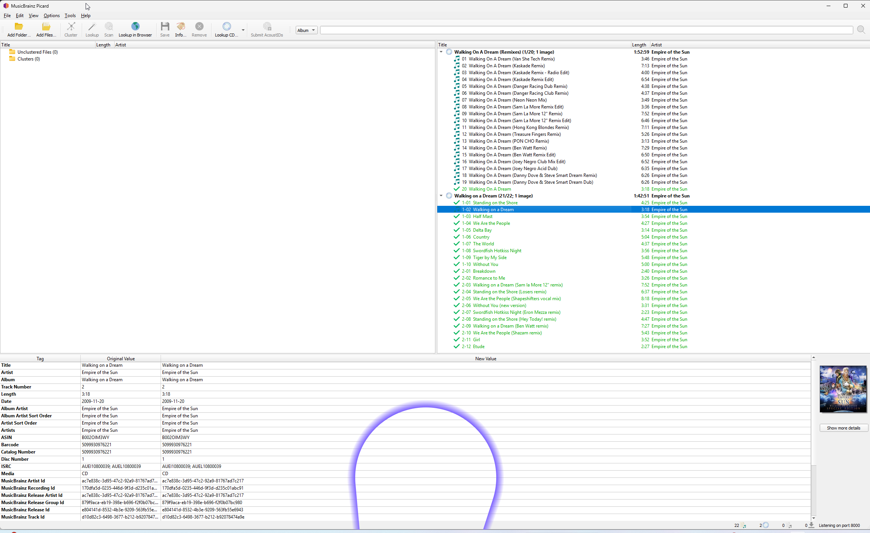Click the Scan fingerprint icon
The width and height of the screenshot is (870, 533).
click(108, 27)
